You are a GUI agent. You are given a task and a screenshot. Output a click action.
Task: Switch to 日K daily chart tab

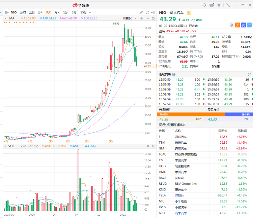40,12
